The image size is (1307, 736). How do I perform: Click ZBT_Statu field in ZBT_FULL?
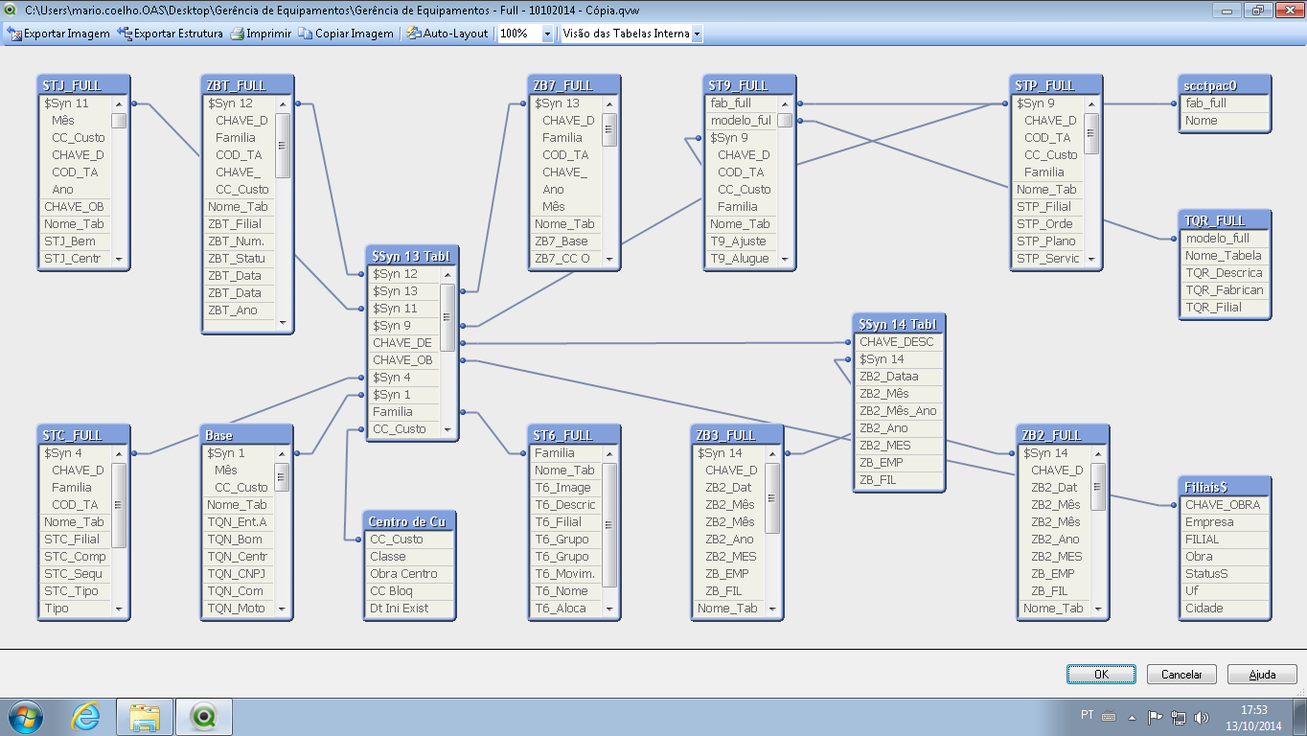click(x=240, y=259)
